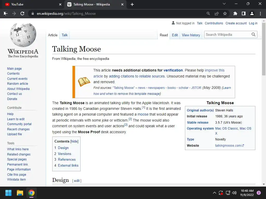Open the View history tab
Image resolution: width=266 pixels, height=199 pixels.
pos(191,35)
